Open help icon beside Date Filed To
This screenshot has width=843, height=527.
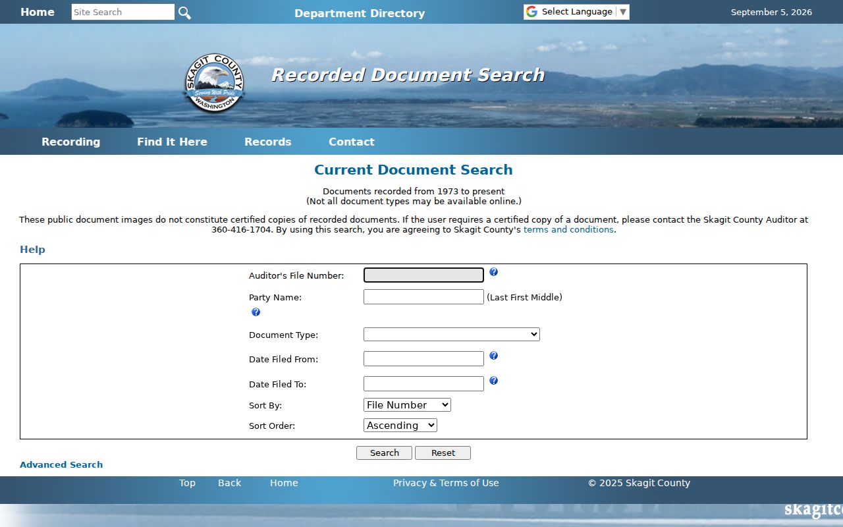[x=493, y=381]
